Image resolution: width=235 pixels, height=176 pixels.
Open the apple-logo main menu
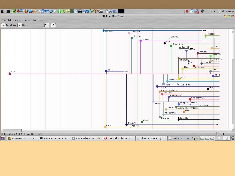click(x=2, y=11)
